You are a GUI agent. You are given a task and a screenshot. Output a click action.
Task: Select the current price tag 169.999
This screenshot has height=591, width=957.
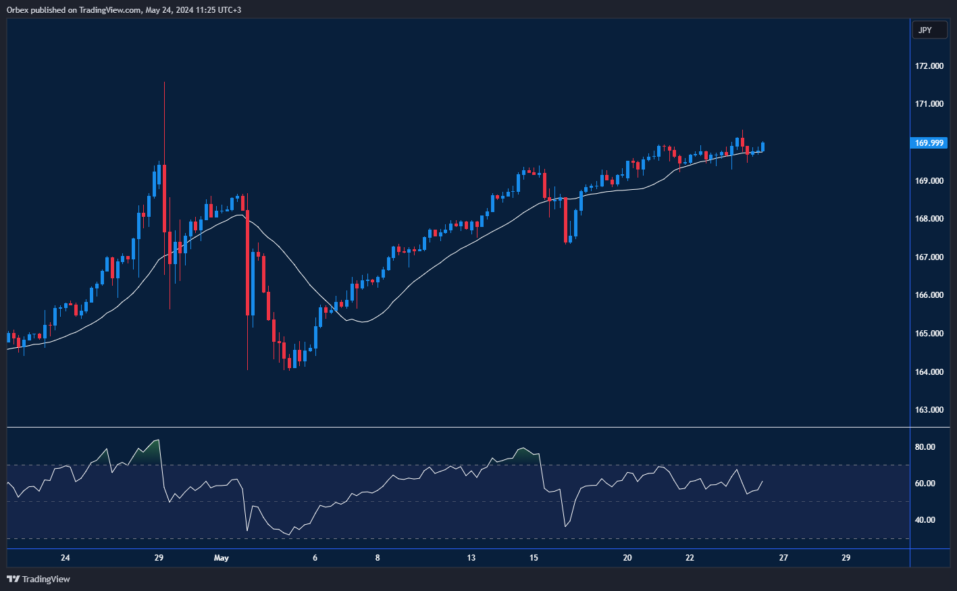pyautogui.click(x=929, y=143)
